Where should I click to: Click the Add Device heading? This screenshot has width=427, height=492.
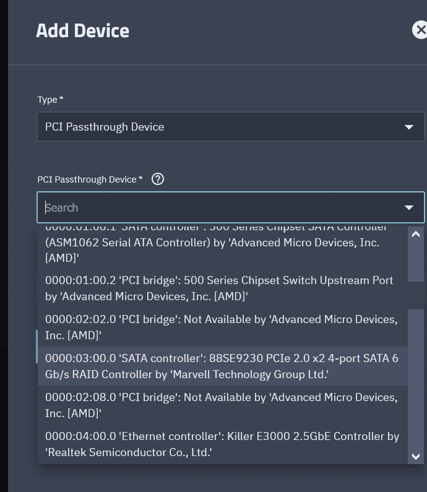coord(82,30)
